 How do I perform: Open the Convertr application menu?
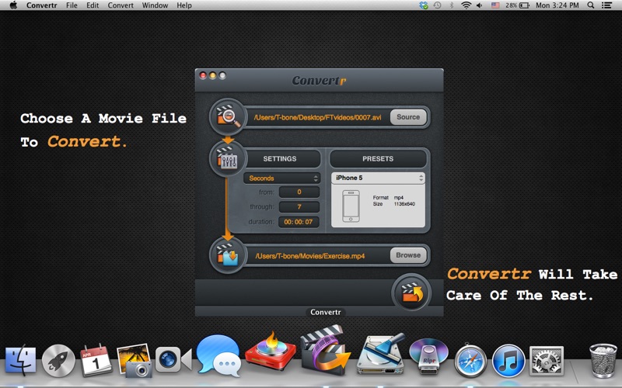pos(42,5)
